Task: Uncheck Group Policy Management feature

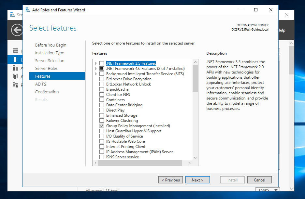Action: (x=102, y=126)
